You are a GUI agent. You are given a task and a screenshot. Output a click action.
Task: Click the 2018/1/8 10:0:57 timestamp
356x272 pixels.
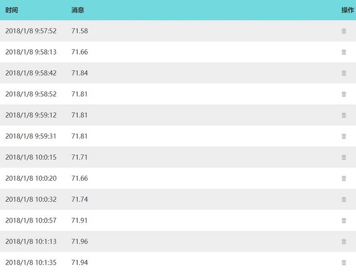(31, 220)
